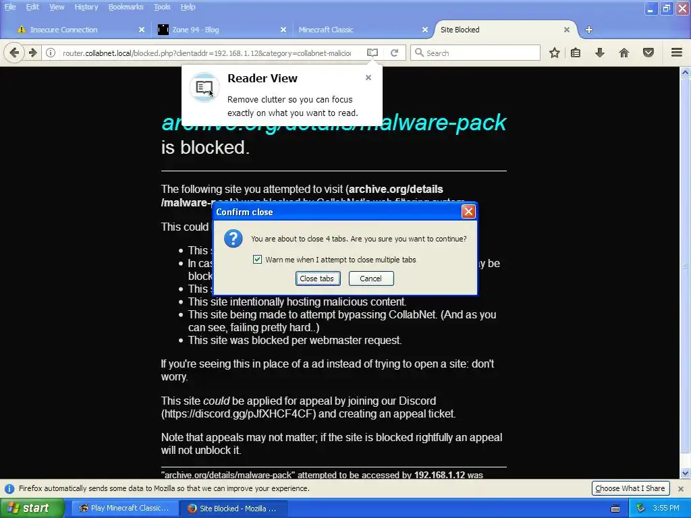The image size is (691, 518).
Task: Reload the current page
Action: pyautogui.click(x=394, y=53)
